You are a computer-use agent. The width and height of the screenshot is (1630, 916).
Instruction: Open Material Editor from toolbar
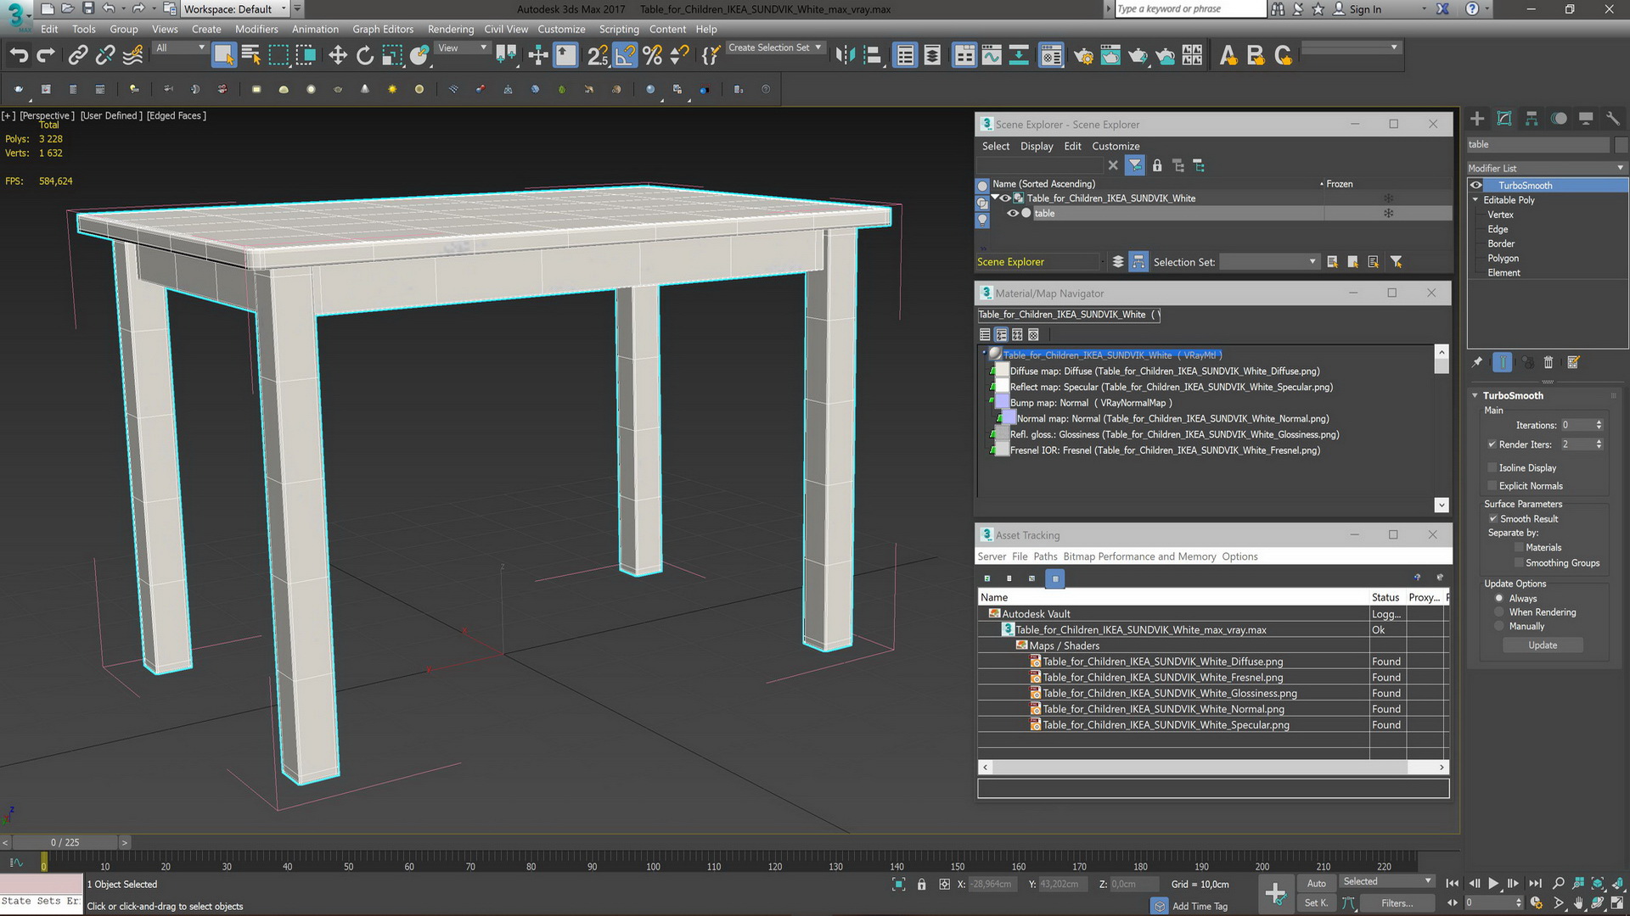(x=1051, y=56)
